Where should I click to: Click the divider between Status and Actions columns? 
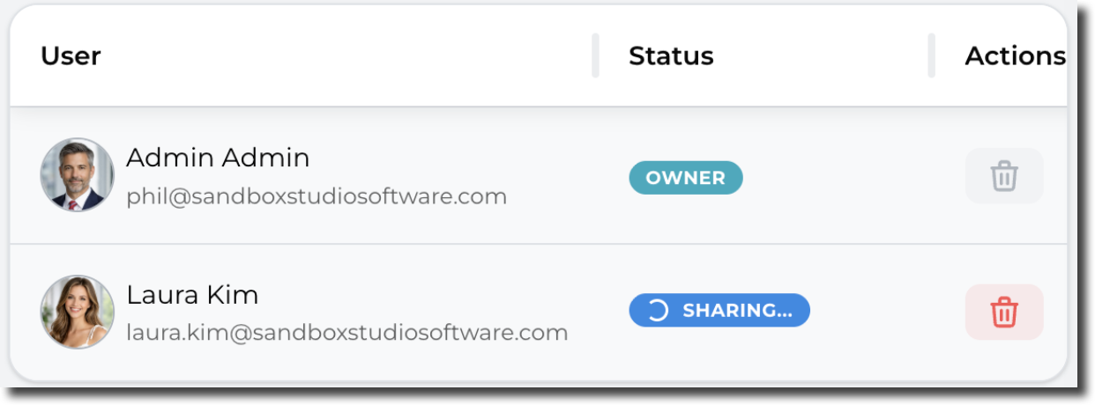point(932,56)
